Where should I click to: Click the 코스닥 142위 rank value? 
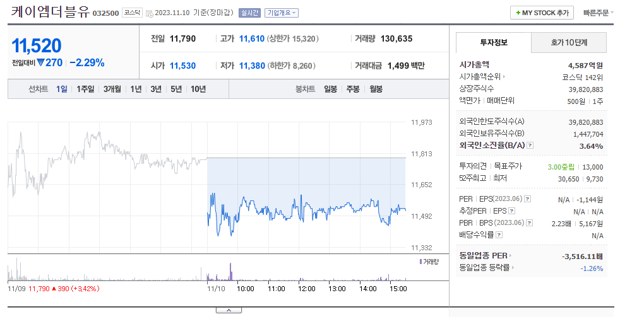(x=583, y=78)
